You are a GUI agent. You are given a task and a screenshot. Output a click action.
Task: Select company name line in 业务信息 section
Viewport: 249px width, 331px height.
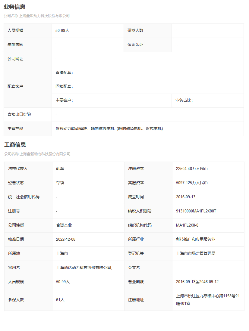coord(36,16)
